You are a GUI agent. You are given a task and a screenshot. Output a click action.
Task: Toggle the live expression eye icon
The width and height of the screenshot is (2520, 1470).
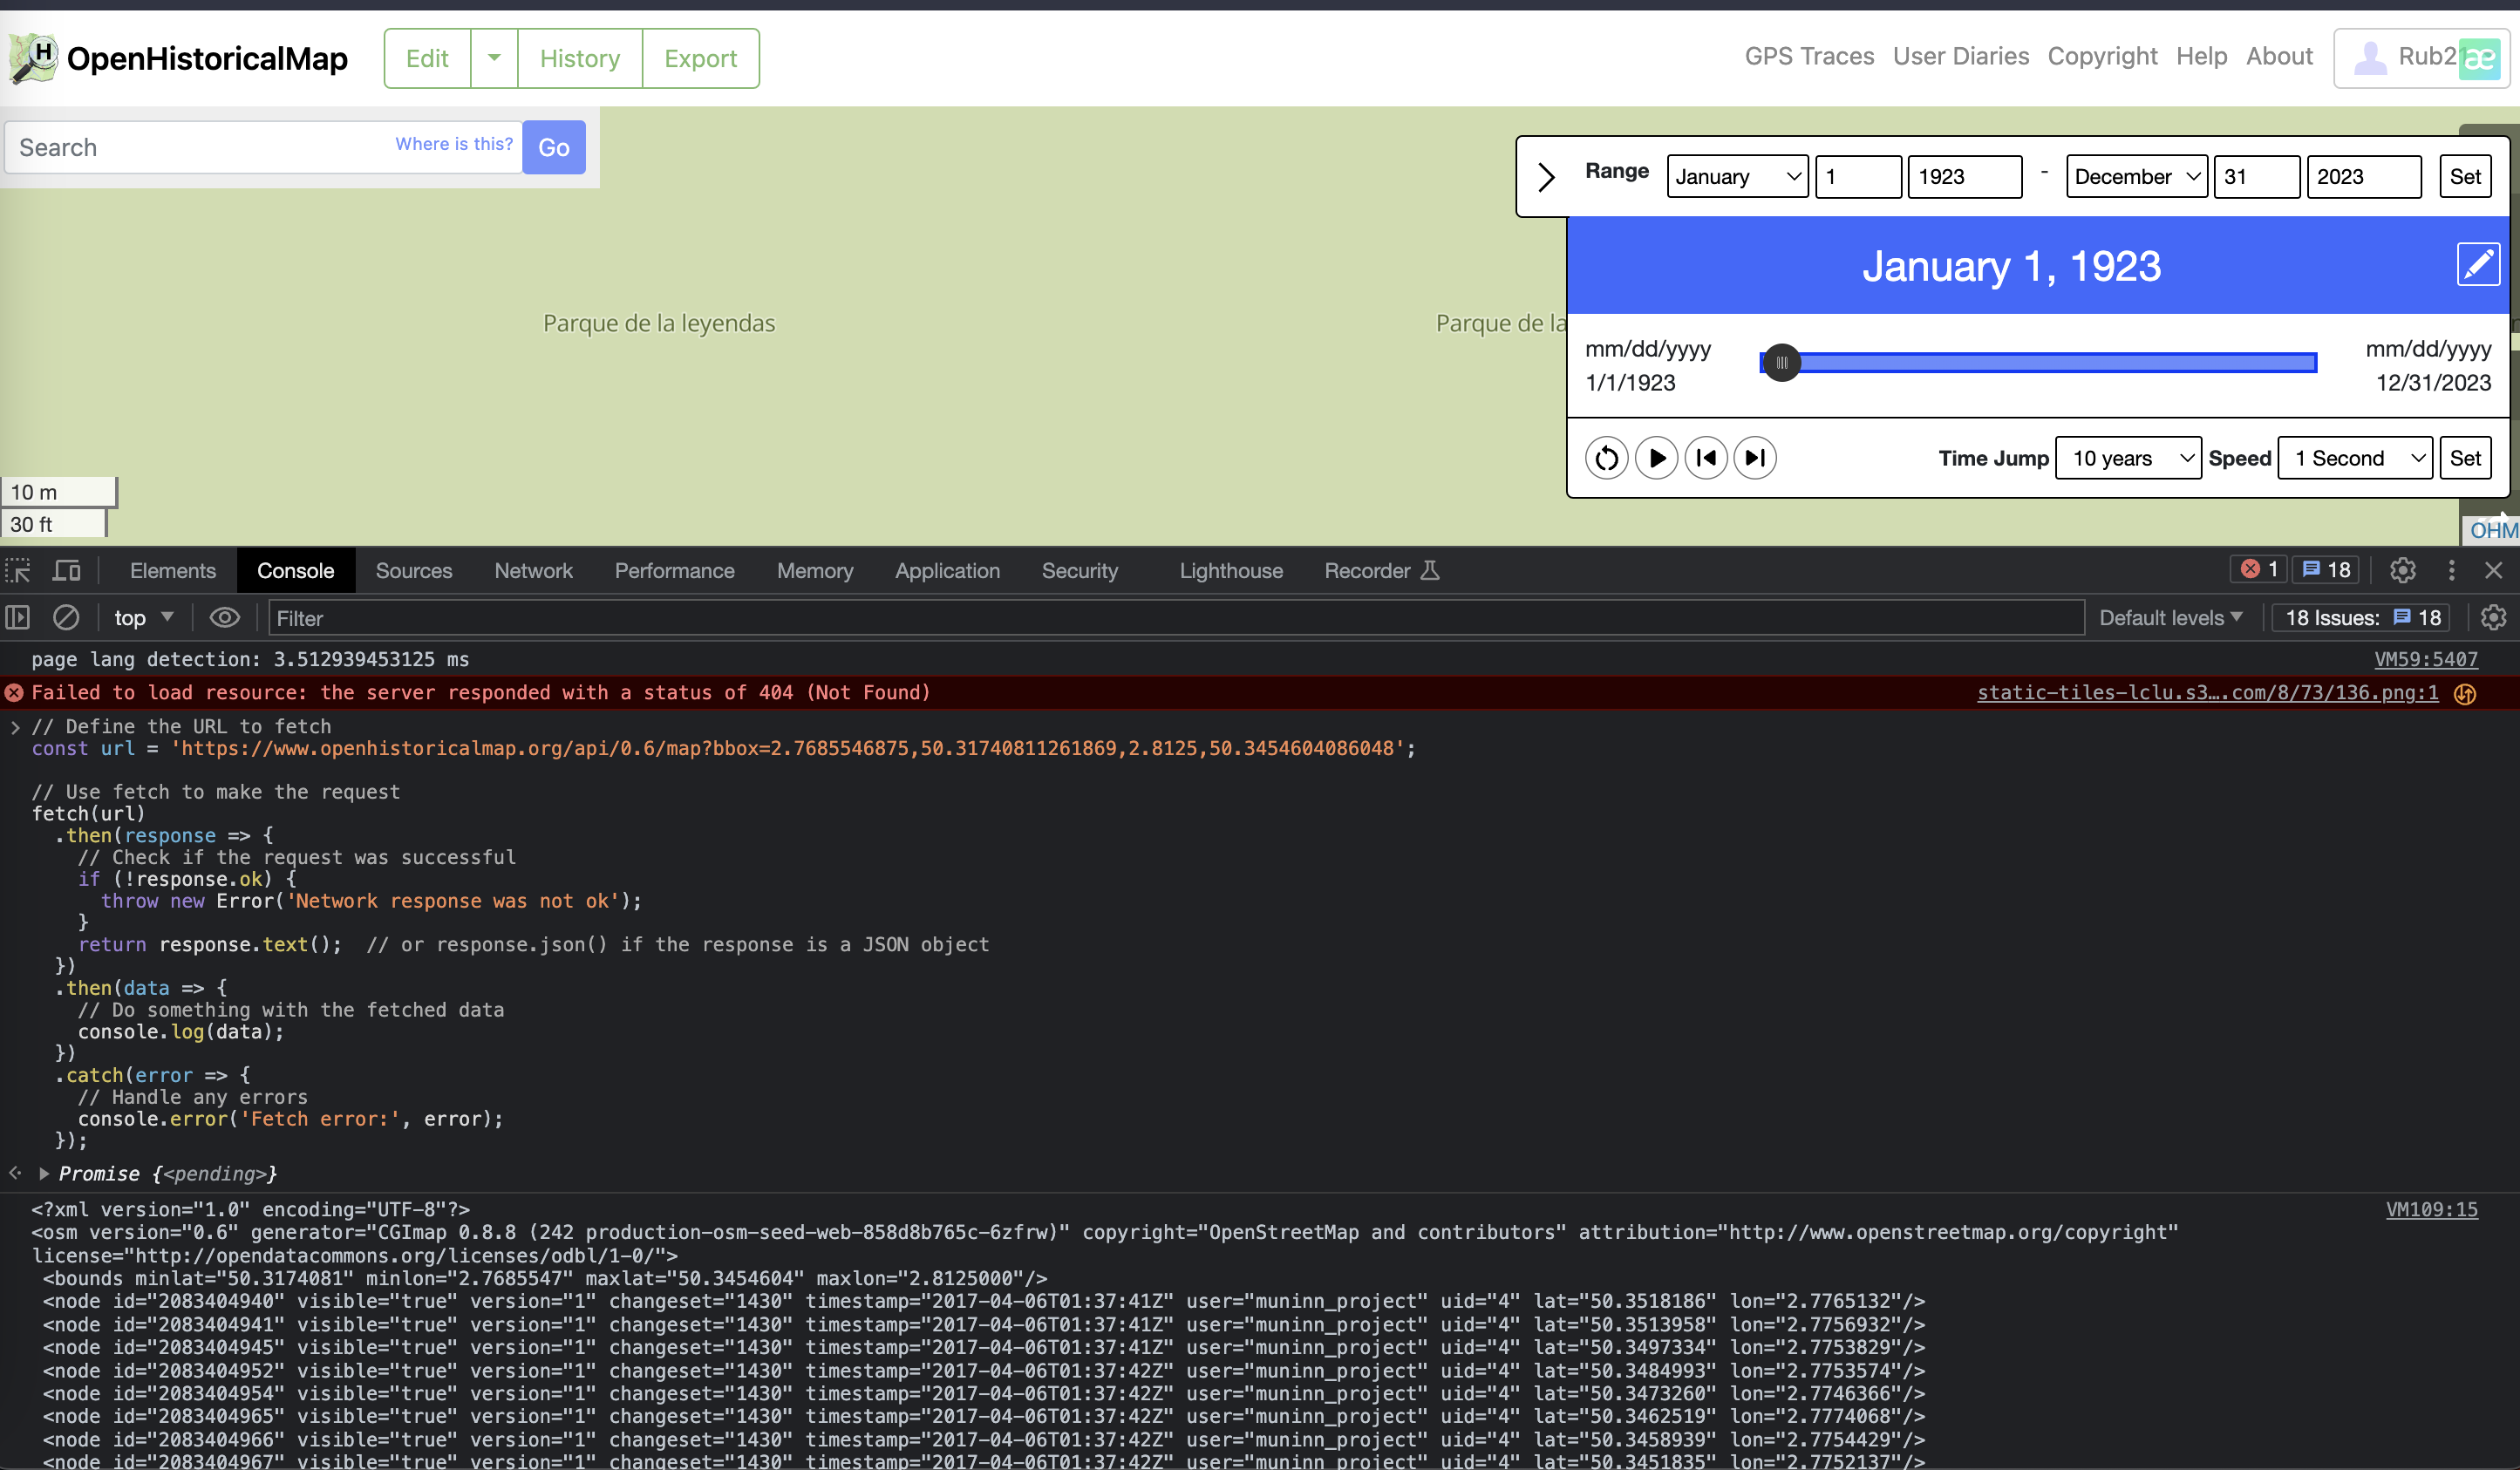[x=224, y=618]
